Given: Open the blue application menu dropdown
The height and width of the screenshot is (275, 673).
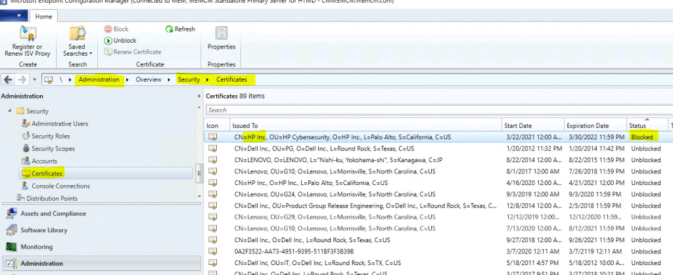Looking at the screenshot, I should [x=14, y=16].
